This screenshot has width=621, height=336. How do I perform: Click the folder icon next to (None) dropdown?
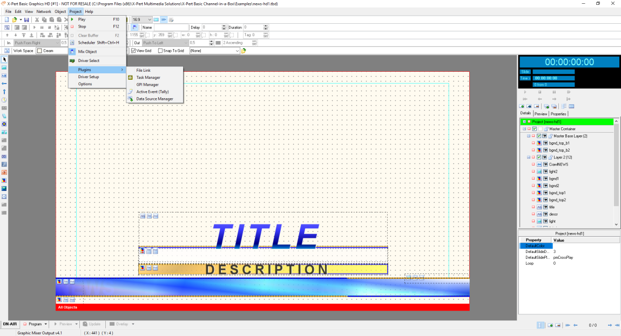click(x=244, y=51)
